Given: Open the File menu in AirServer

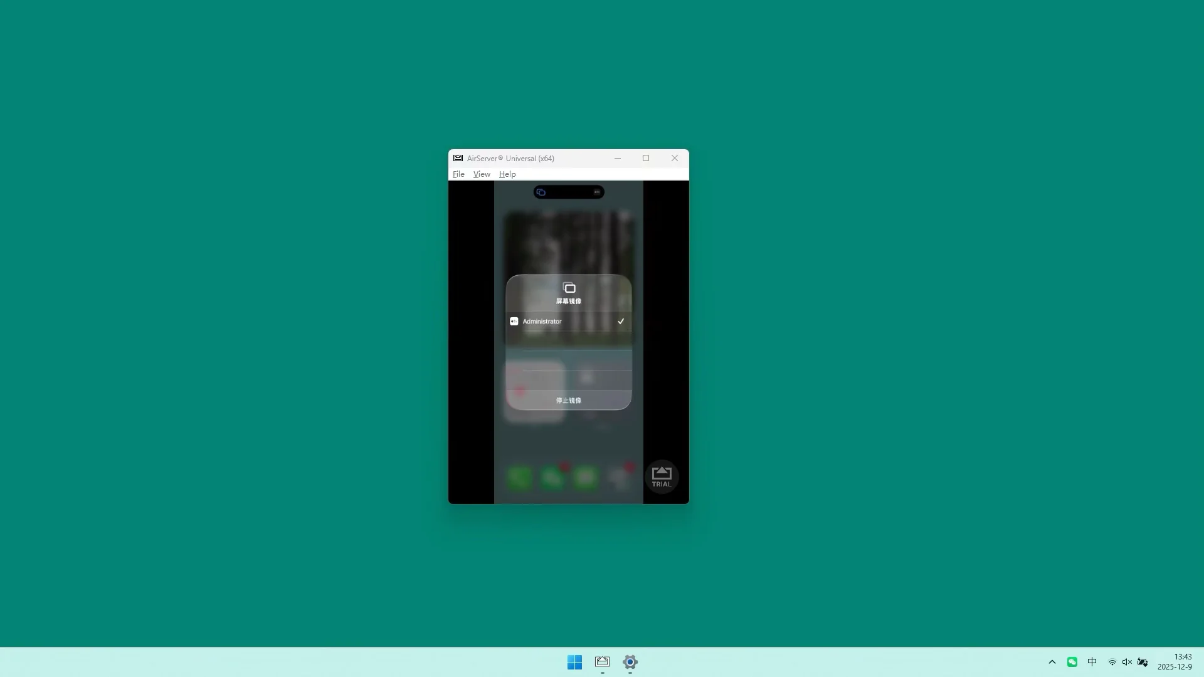Looking at the screenshot, I should pos(458,174).
